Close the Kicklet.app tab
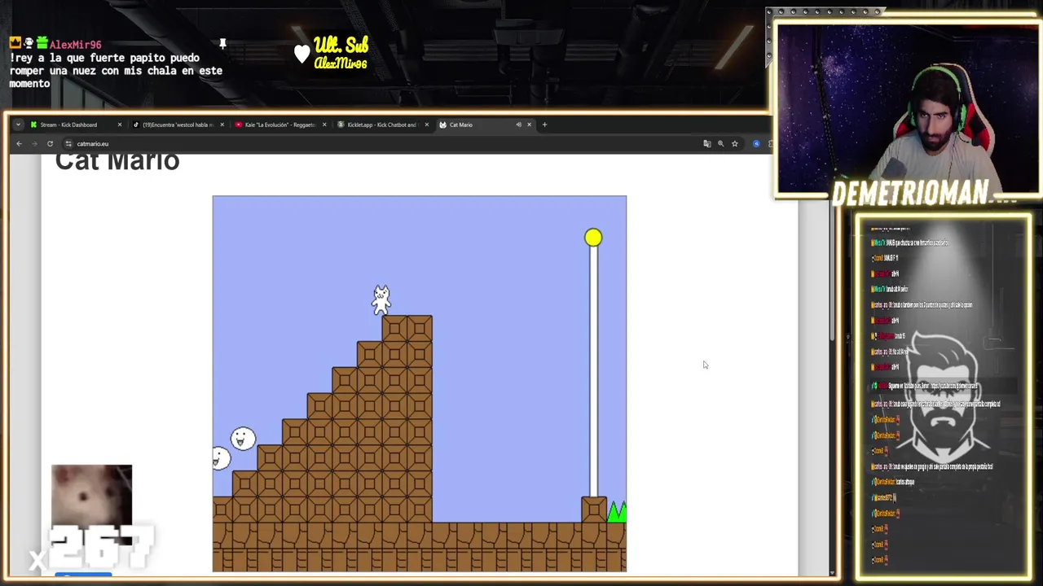This screenshot has width=1043, height=586. pos(427,125)
